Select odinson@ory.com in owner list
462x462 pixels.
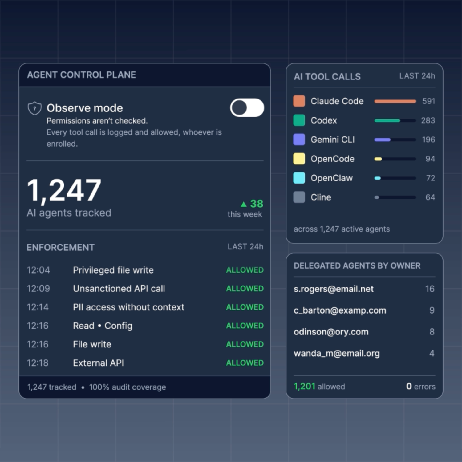364,332
